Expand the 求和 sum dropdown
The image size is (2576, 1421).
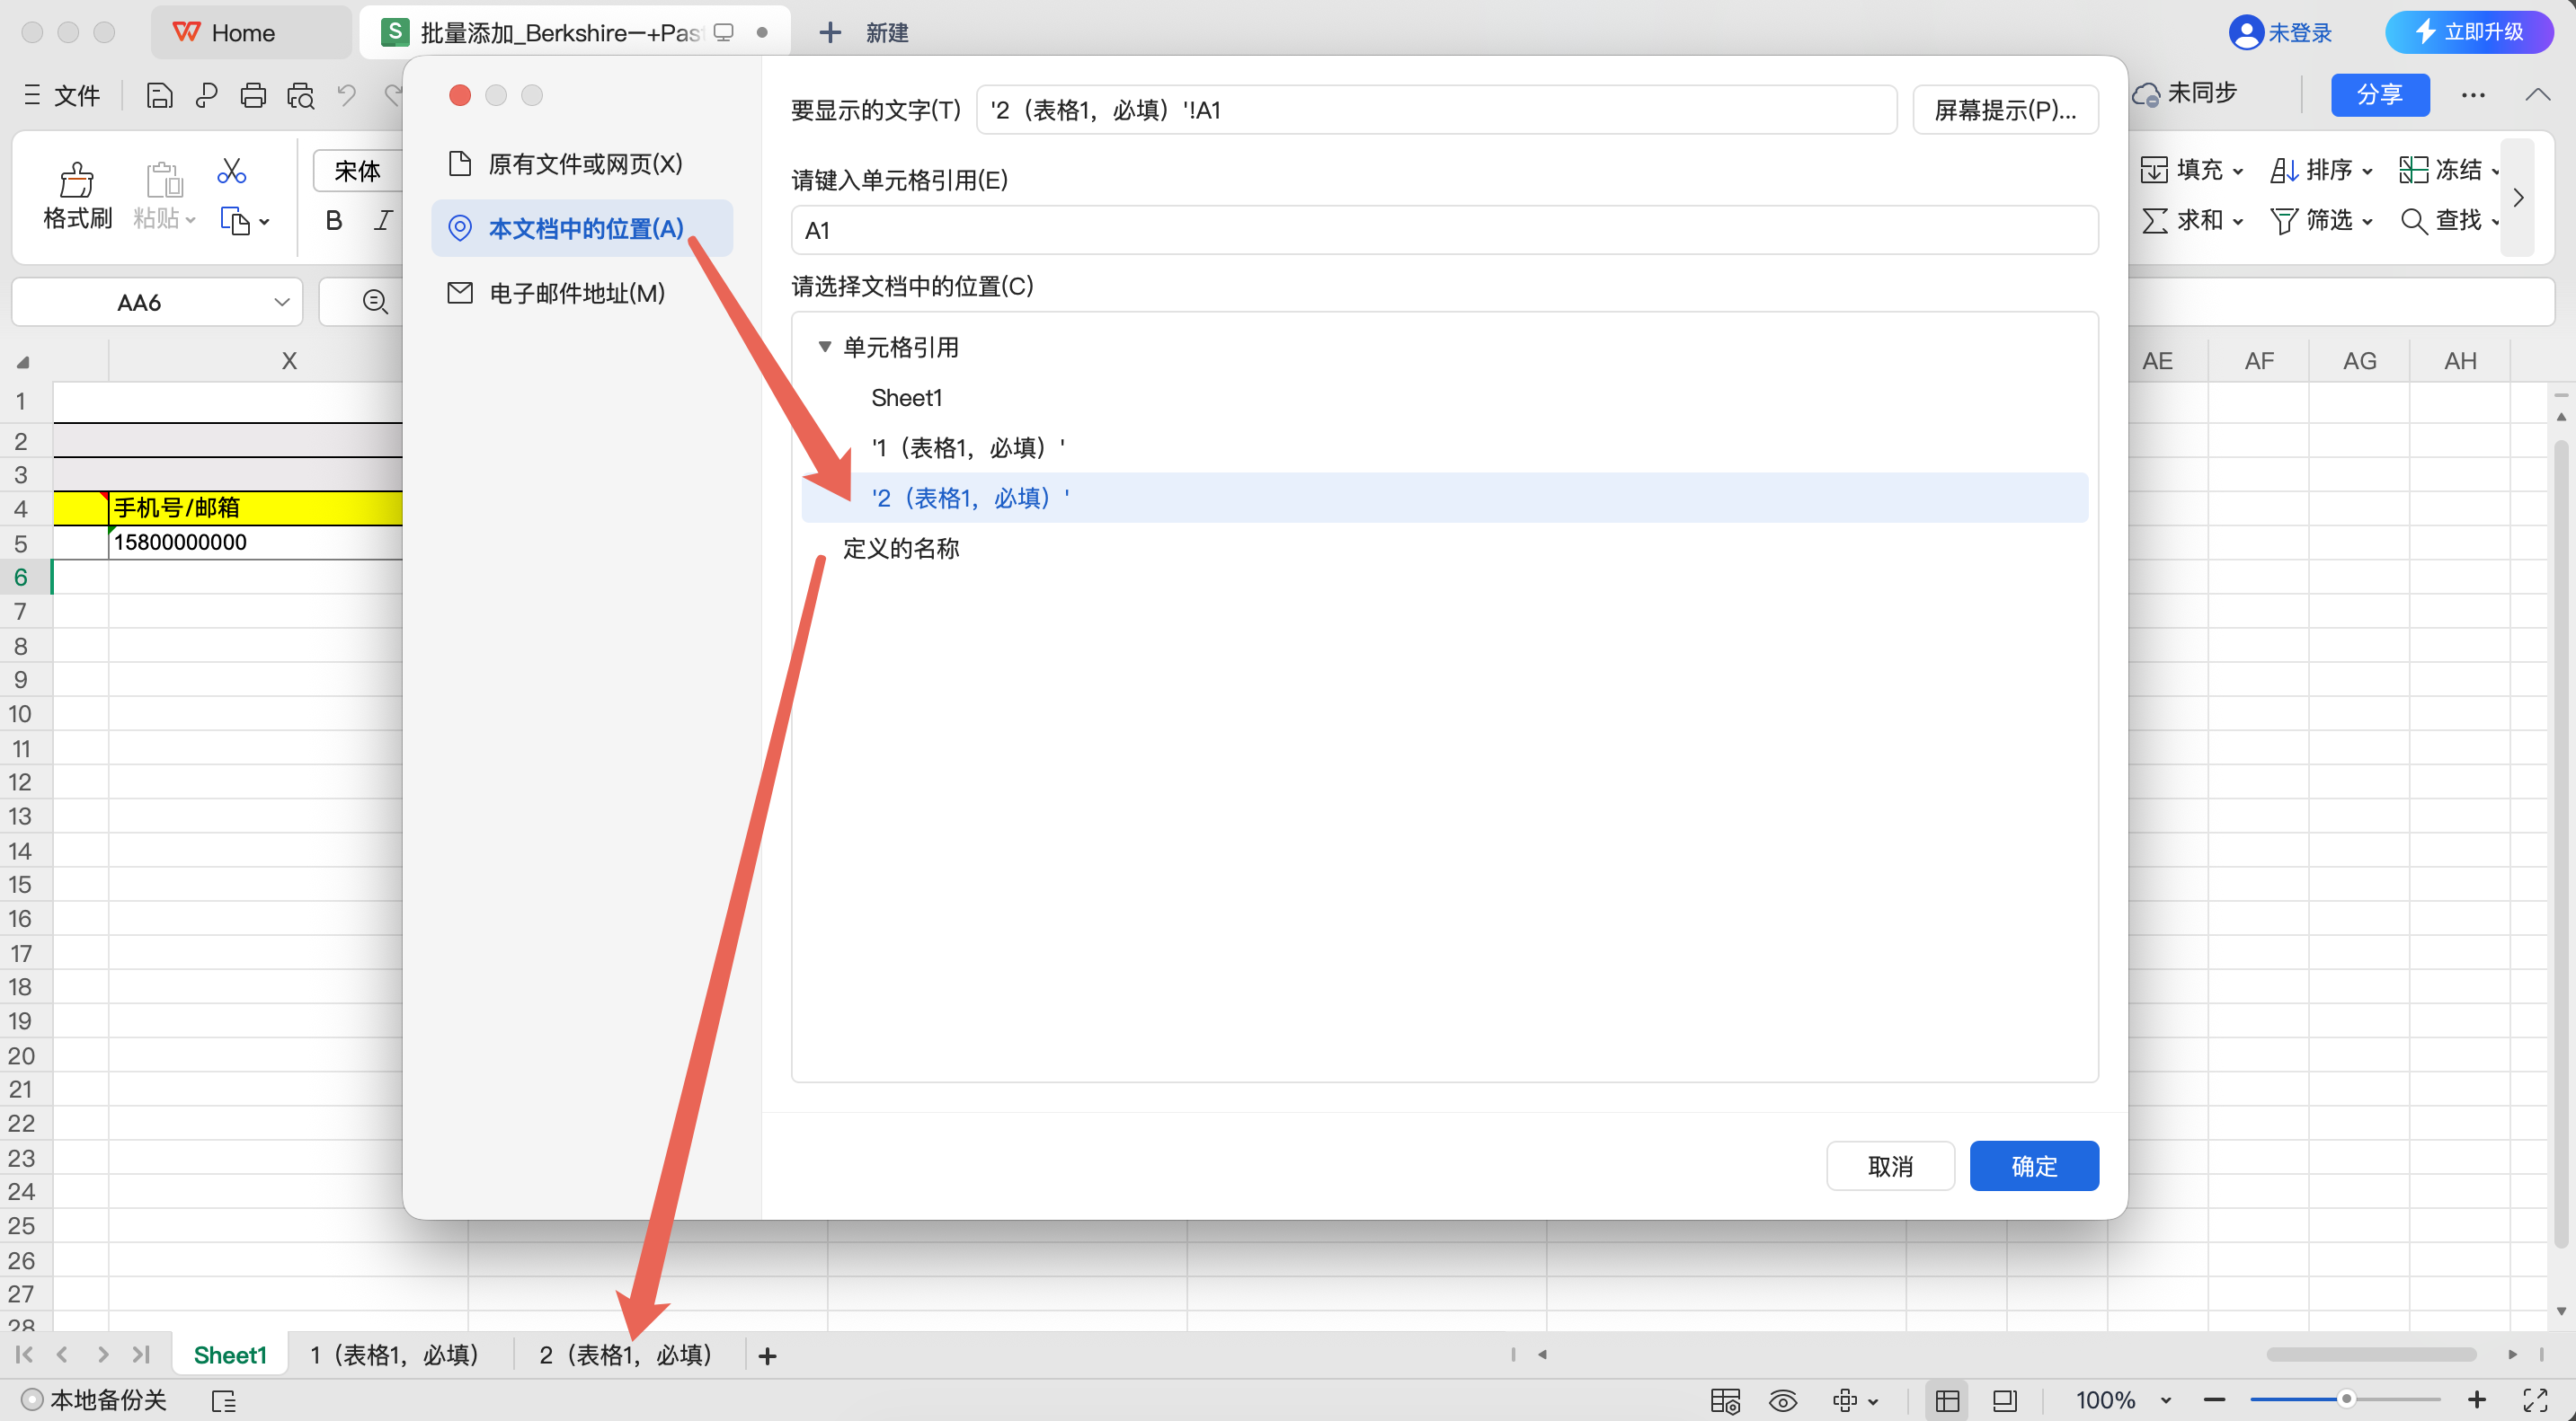2238,221
